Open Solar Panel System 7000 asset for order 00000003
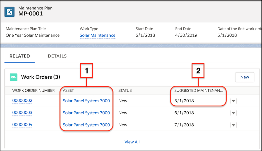This screenshot has height=151, width=262. 86,113
